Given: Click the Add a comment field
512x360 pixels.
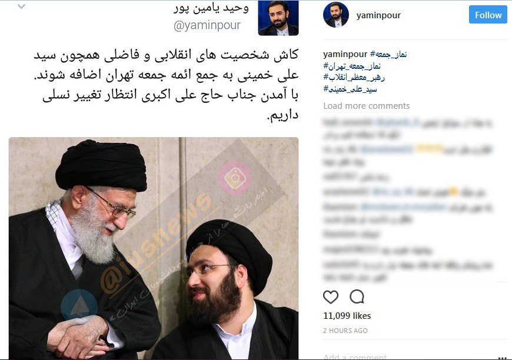Looking at the screenshot, I should point(355,357).
